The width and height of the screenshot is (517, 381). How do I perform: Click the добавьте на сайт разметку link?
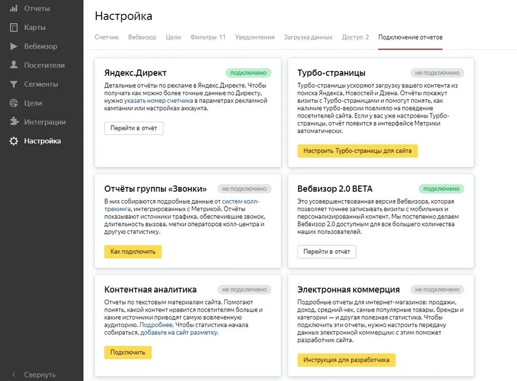(x=179, y=333)
